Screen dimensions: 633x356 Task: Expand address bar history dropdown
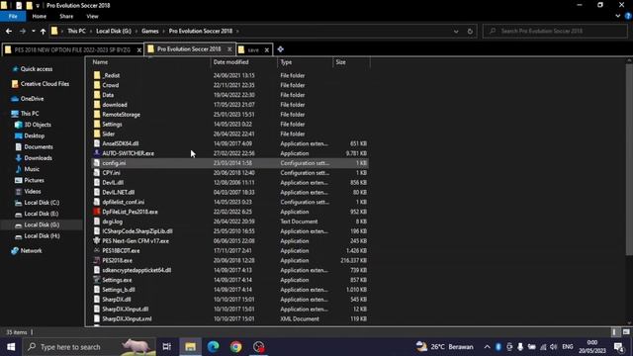pos(456,31)
